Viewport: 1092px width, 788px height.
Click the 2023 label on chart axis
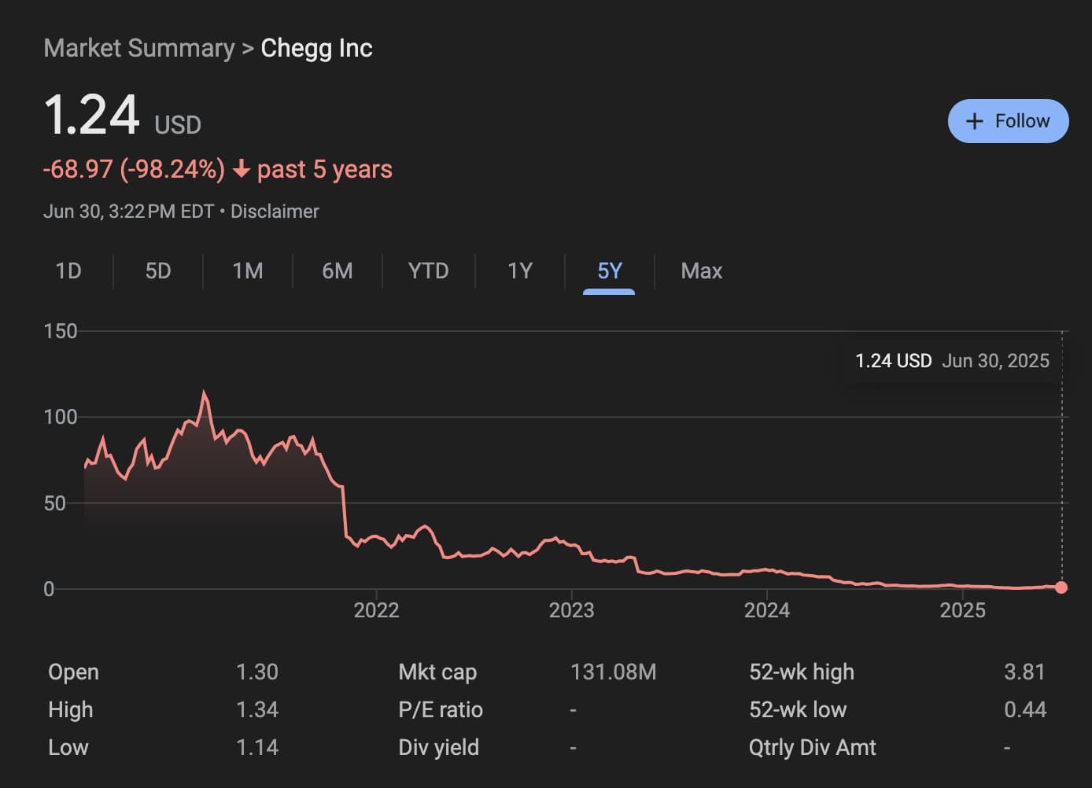tap(571, 610)
